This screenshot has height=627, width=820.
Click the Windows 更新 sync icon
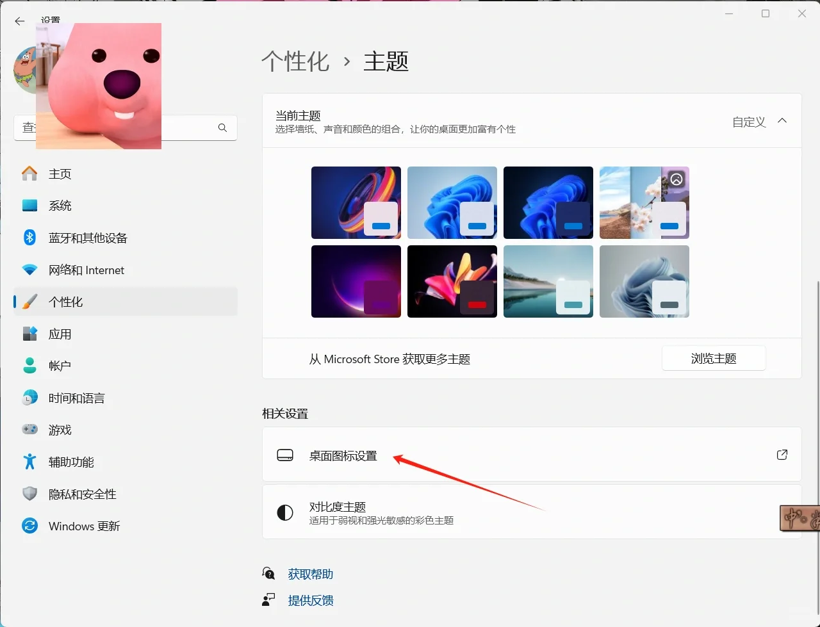[x=29, y=525]
